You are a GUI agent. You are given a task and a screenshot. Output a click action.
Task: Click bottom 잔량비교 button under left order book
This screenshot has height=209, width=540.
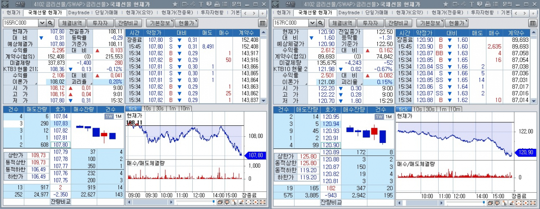(61, 201)
